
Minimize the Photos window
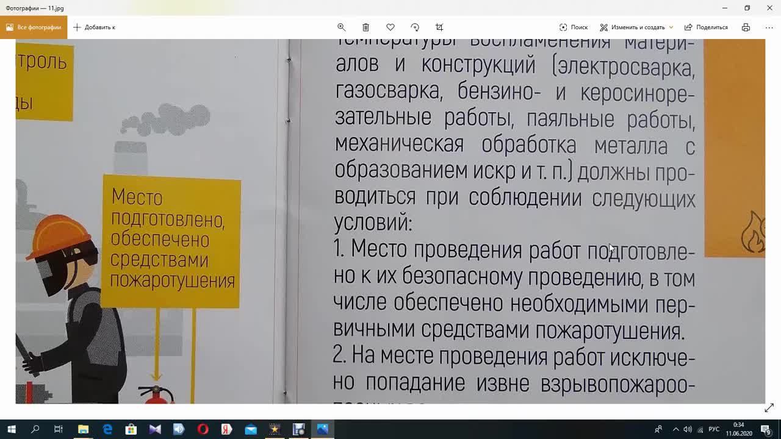[x=724, y=8]
